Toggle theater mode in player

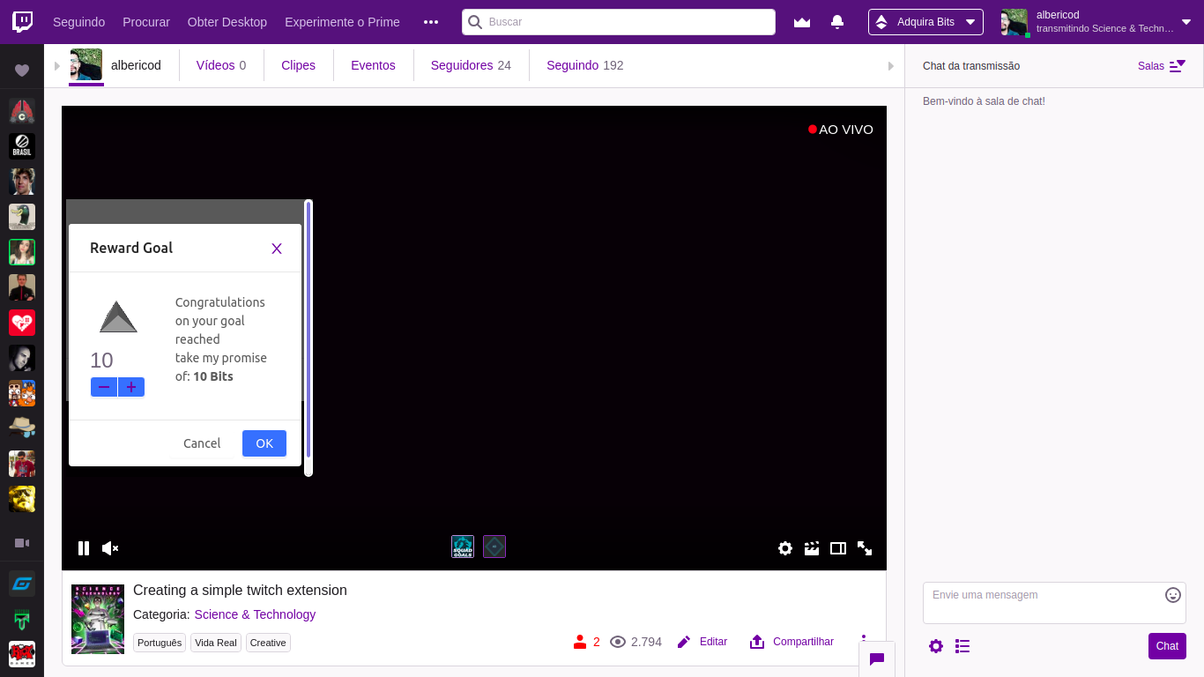(838, 548)
